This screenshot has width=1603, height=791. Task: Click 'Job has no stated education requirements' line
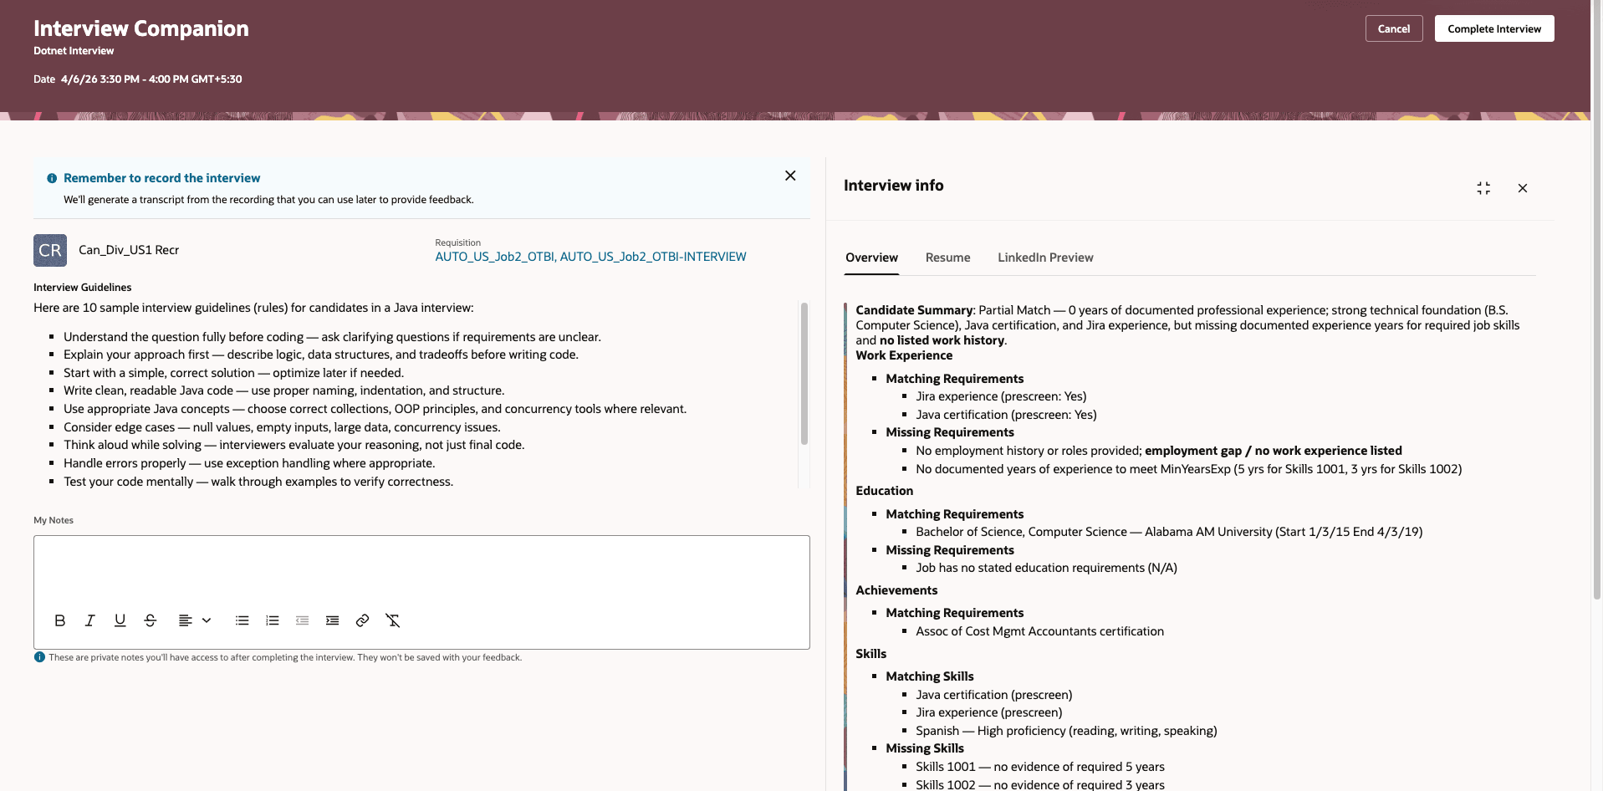pos(1046,568)
